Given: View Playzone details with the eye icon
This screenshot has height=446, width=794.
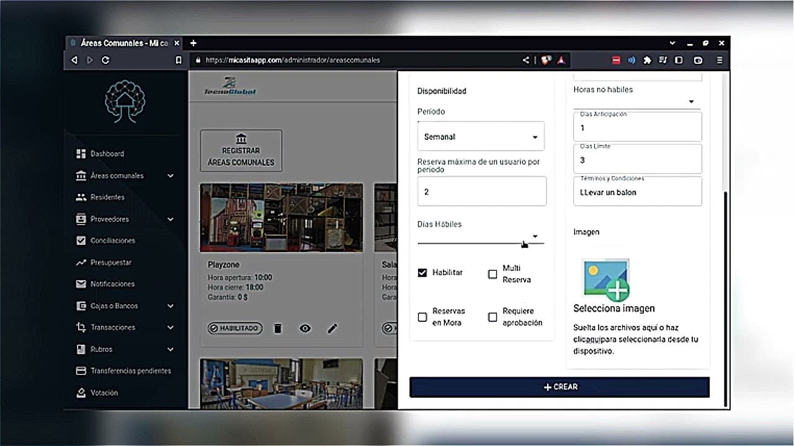Looking at the screenshot, I should pyautogui.click(x=305, y=328).
